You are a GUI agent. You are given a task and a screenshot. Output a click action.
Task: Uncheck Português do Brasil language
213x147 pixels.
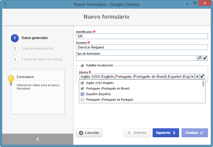coord(82,88)
